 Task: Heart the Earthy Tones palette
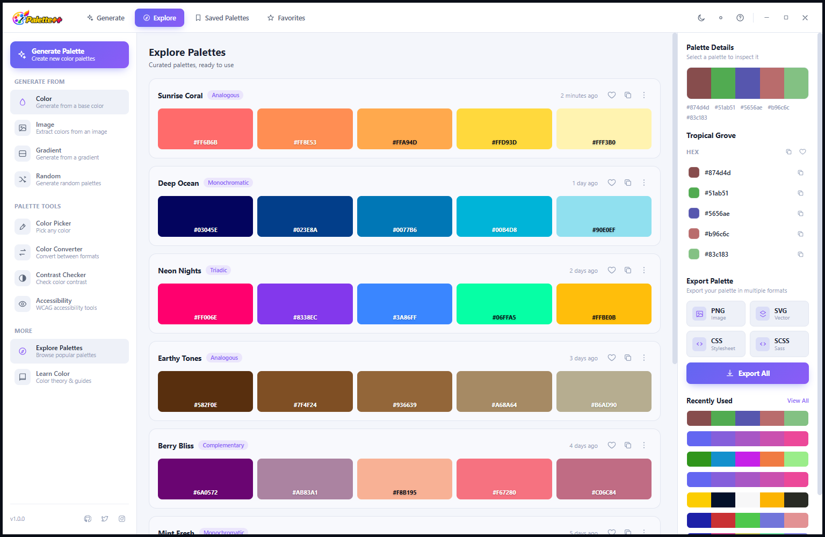pyautogui.click(x=612, y=358)
